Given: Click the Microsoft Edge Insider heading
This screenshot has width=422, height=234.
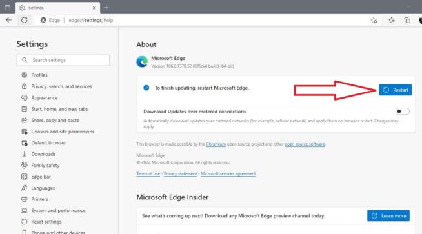Looking at the screenshot, I should (x=172, y=197).
